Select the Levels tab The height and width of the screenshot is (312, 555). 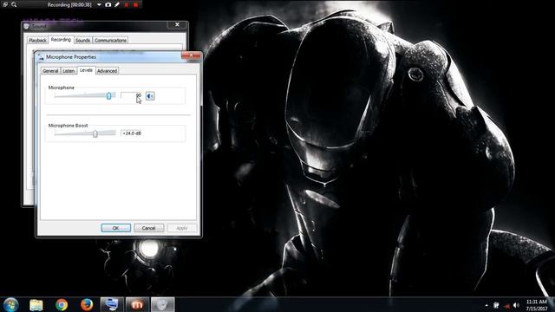pyautogui.click(x=86, y=70)
